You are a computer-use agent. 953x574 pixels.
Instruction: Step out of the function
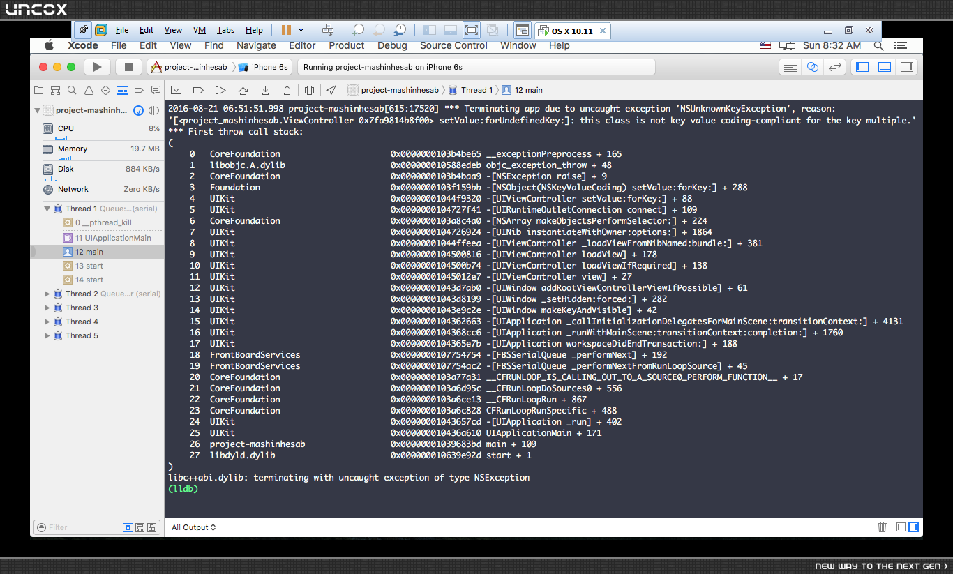[287, 90]
